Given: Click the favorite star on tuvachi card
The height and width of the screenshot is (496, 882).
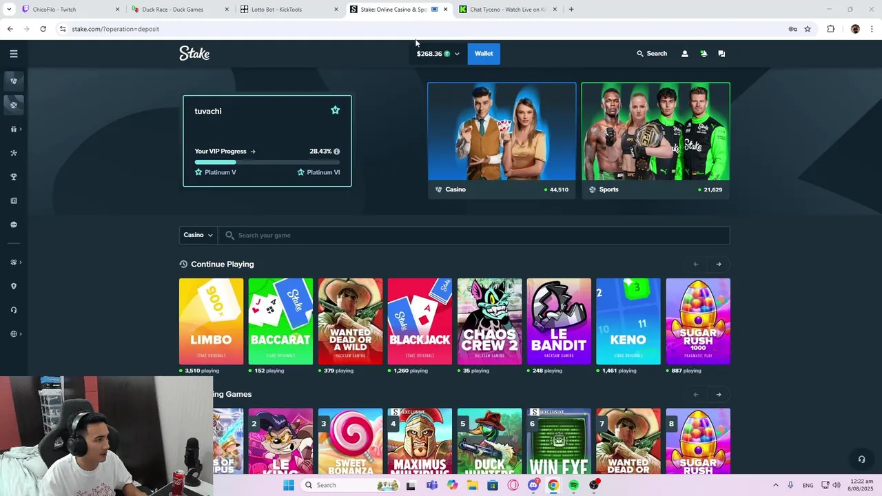Looking at the screenshot, I should [x=335, y=110].
